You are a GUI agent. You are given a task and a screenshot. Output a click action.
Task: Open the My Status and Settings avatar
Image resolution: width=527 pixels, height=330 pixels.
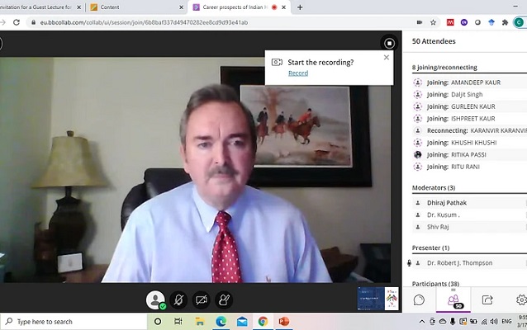(155, 300)
